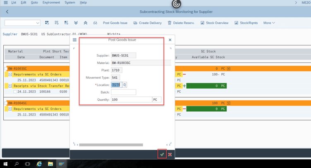
Task: Click detail icon in BW-R1004SC row
Action: point(228,103)
